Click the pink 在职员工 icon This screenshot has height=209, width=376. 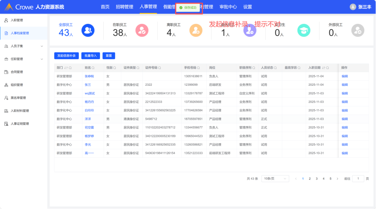click(x=142, y=31)
